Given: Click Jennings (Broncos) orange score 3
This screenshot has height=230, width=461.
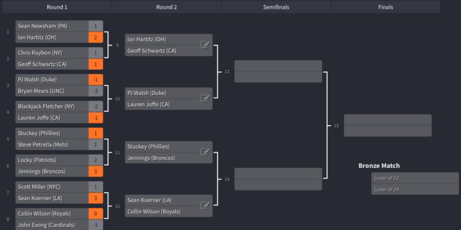Looking at the screenshot, I should [x=96, y=171].
